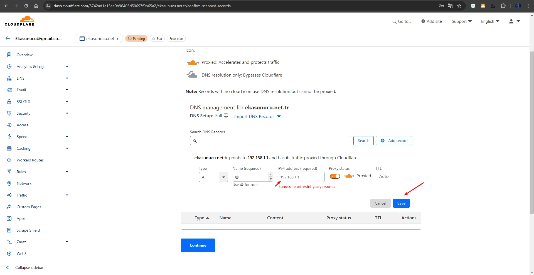534x275 pixels.
Task: Click the blue Continue button
Action: [x=198, y=245]
